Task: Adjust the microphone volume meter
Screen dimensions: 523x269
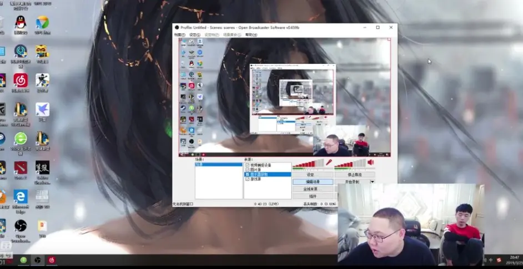Action: (x=308, y=163)
